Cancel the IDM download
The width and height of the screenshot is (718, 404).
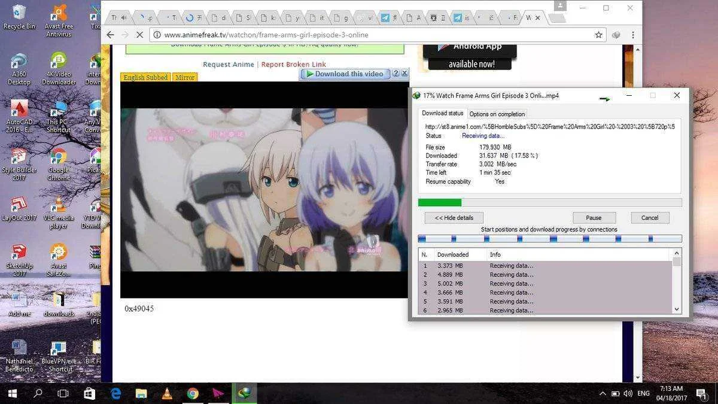tap(650, 218)
